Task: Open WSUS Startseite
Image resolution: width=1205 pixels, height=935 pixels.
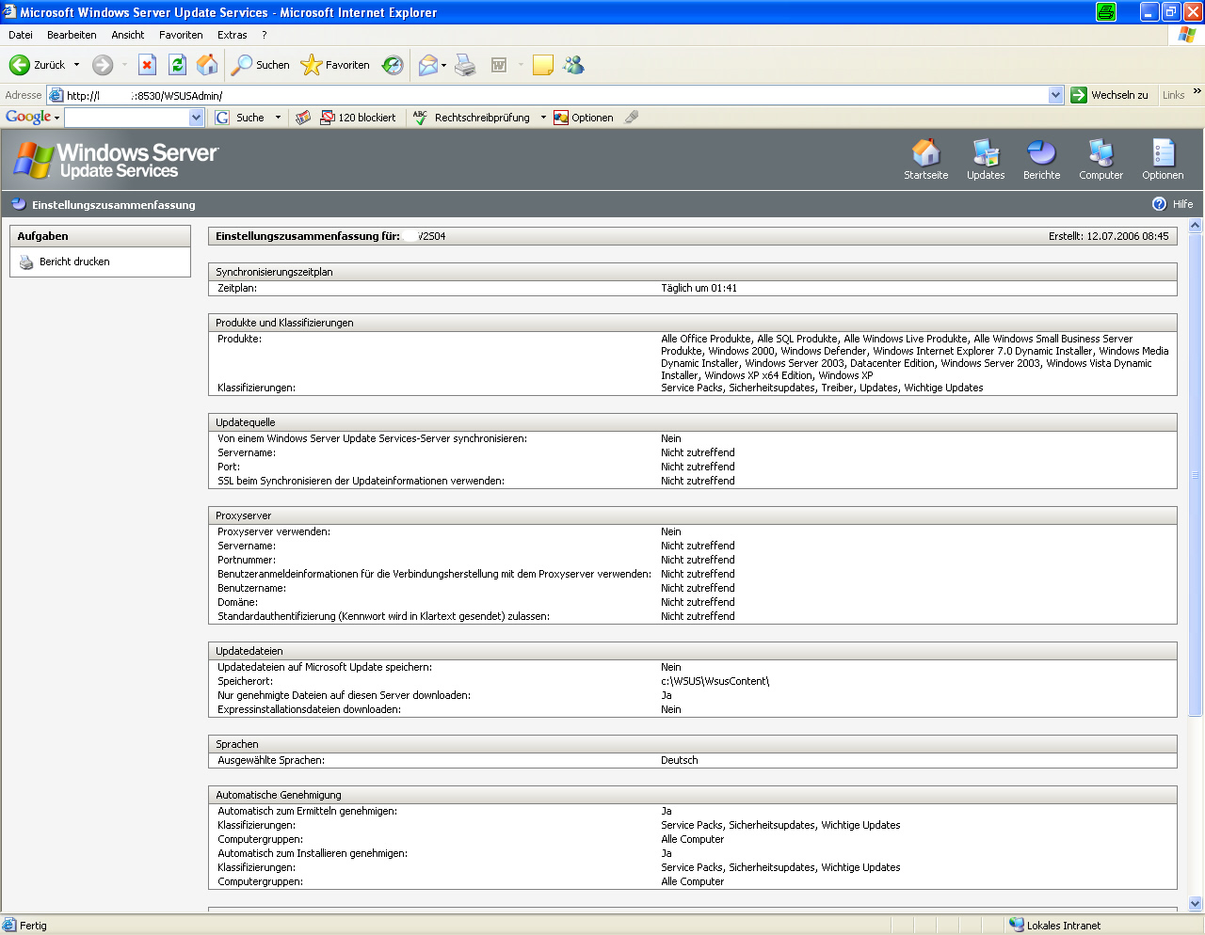Action: click(x=926, y=159)
